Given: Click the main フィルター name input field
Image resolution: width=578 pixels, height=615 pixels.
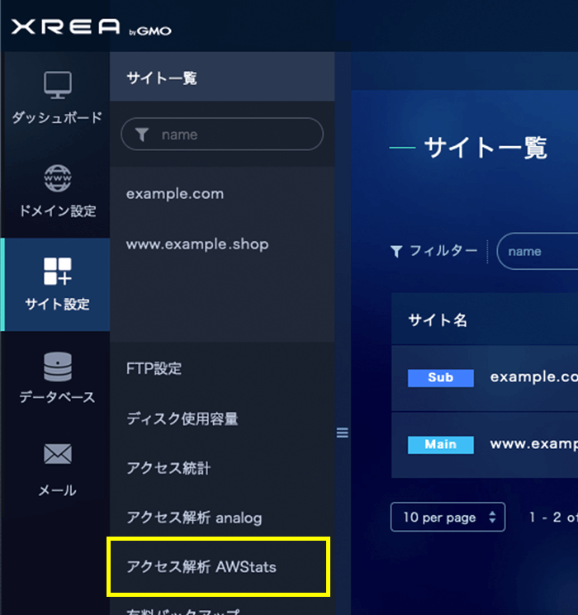Looking at the screenshot, I should 541,252.
